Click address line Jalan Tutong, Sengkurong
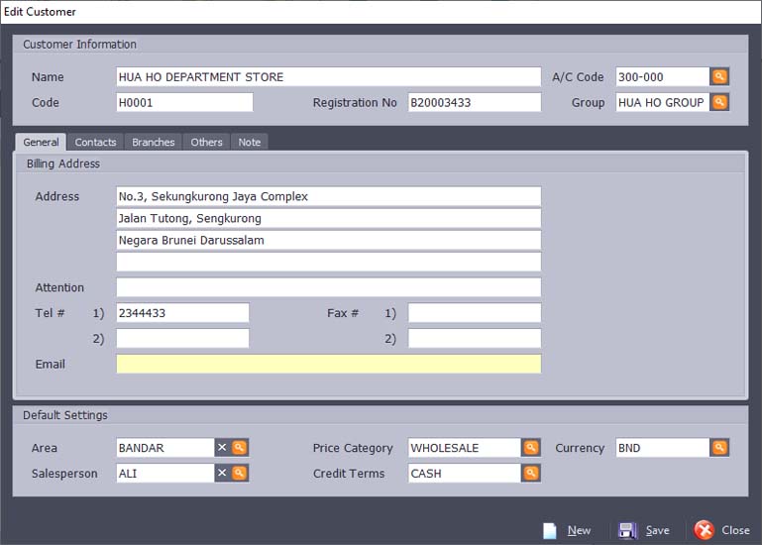The height and width of the screenshot is (545, 762). (x=329, y=218)
